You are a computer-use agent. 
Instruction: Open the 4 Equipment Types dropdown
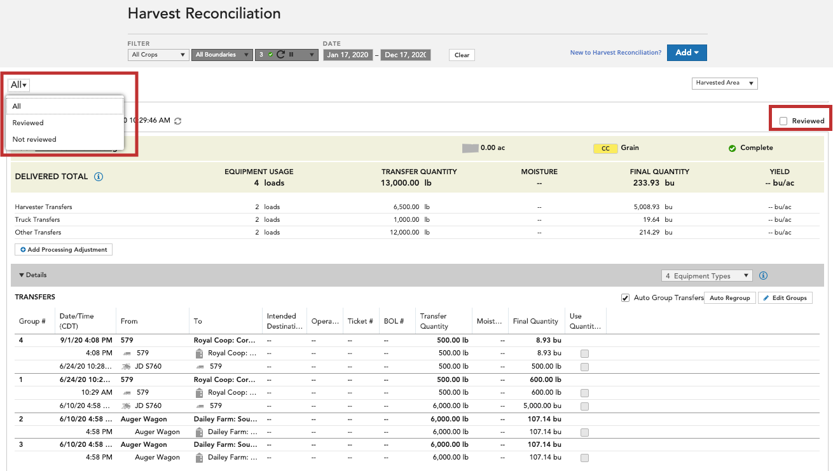click(x=706, y=276)
